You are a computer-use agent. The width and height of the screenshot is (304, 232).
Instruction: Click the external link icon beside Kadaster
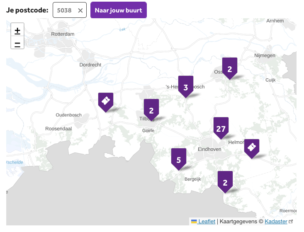(291, 222)
